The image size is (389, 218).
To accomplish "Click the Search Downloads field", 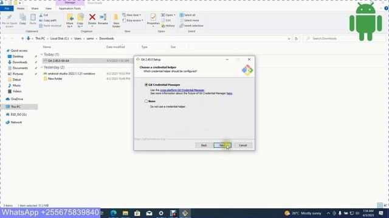I will pos(345,39).
